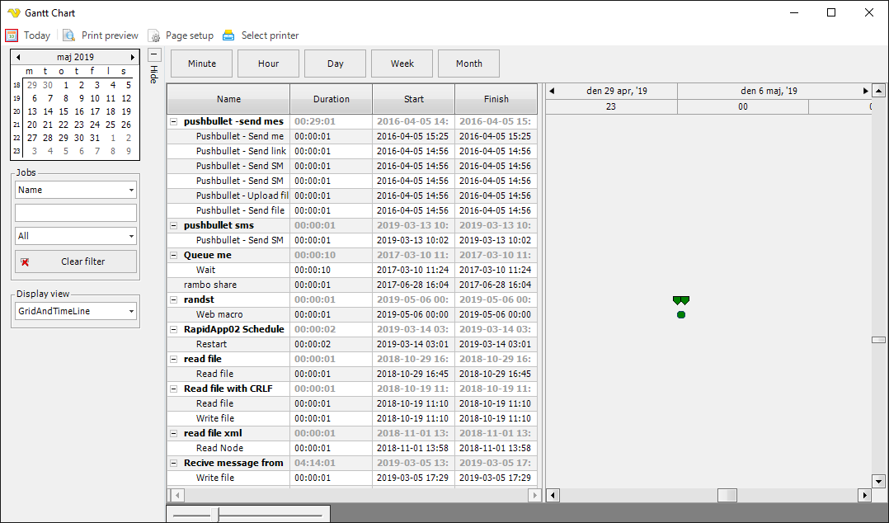Click the Page setup gear-page icon
889x523 pixels.
coord(153,35)
